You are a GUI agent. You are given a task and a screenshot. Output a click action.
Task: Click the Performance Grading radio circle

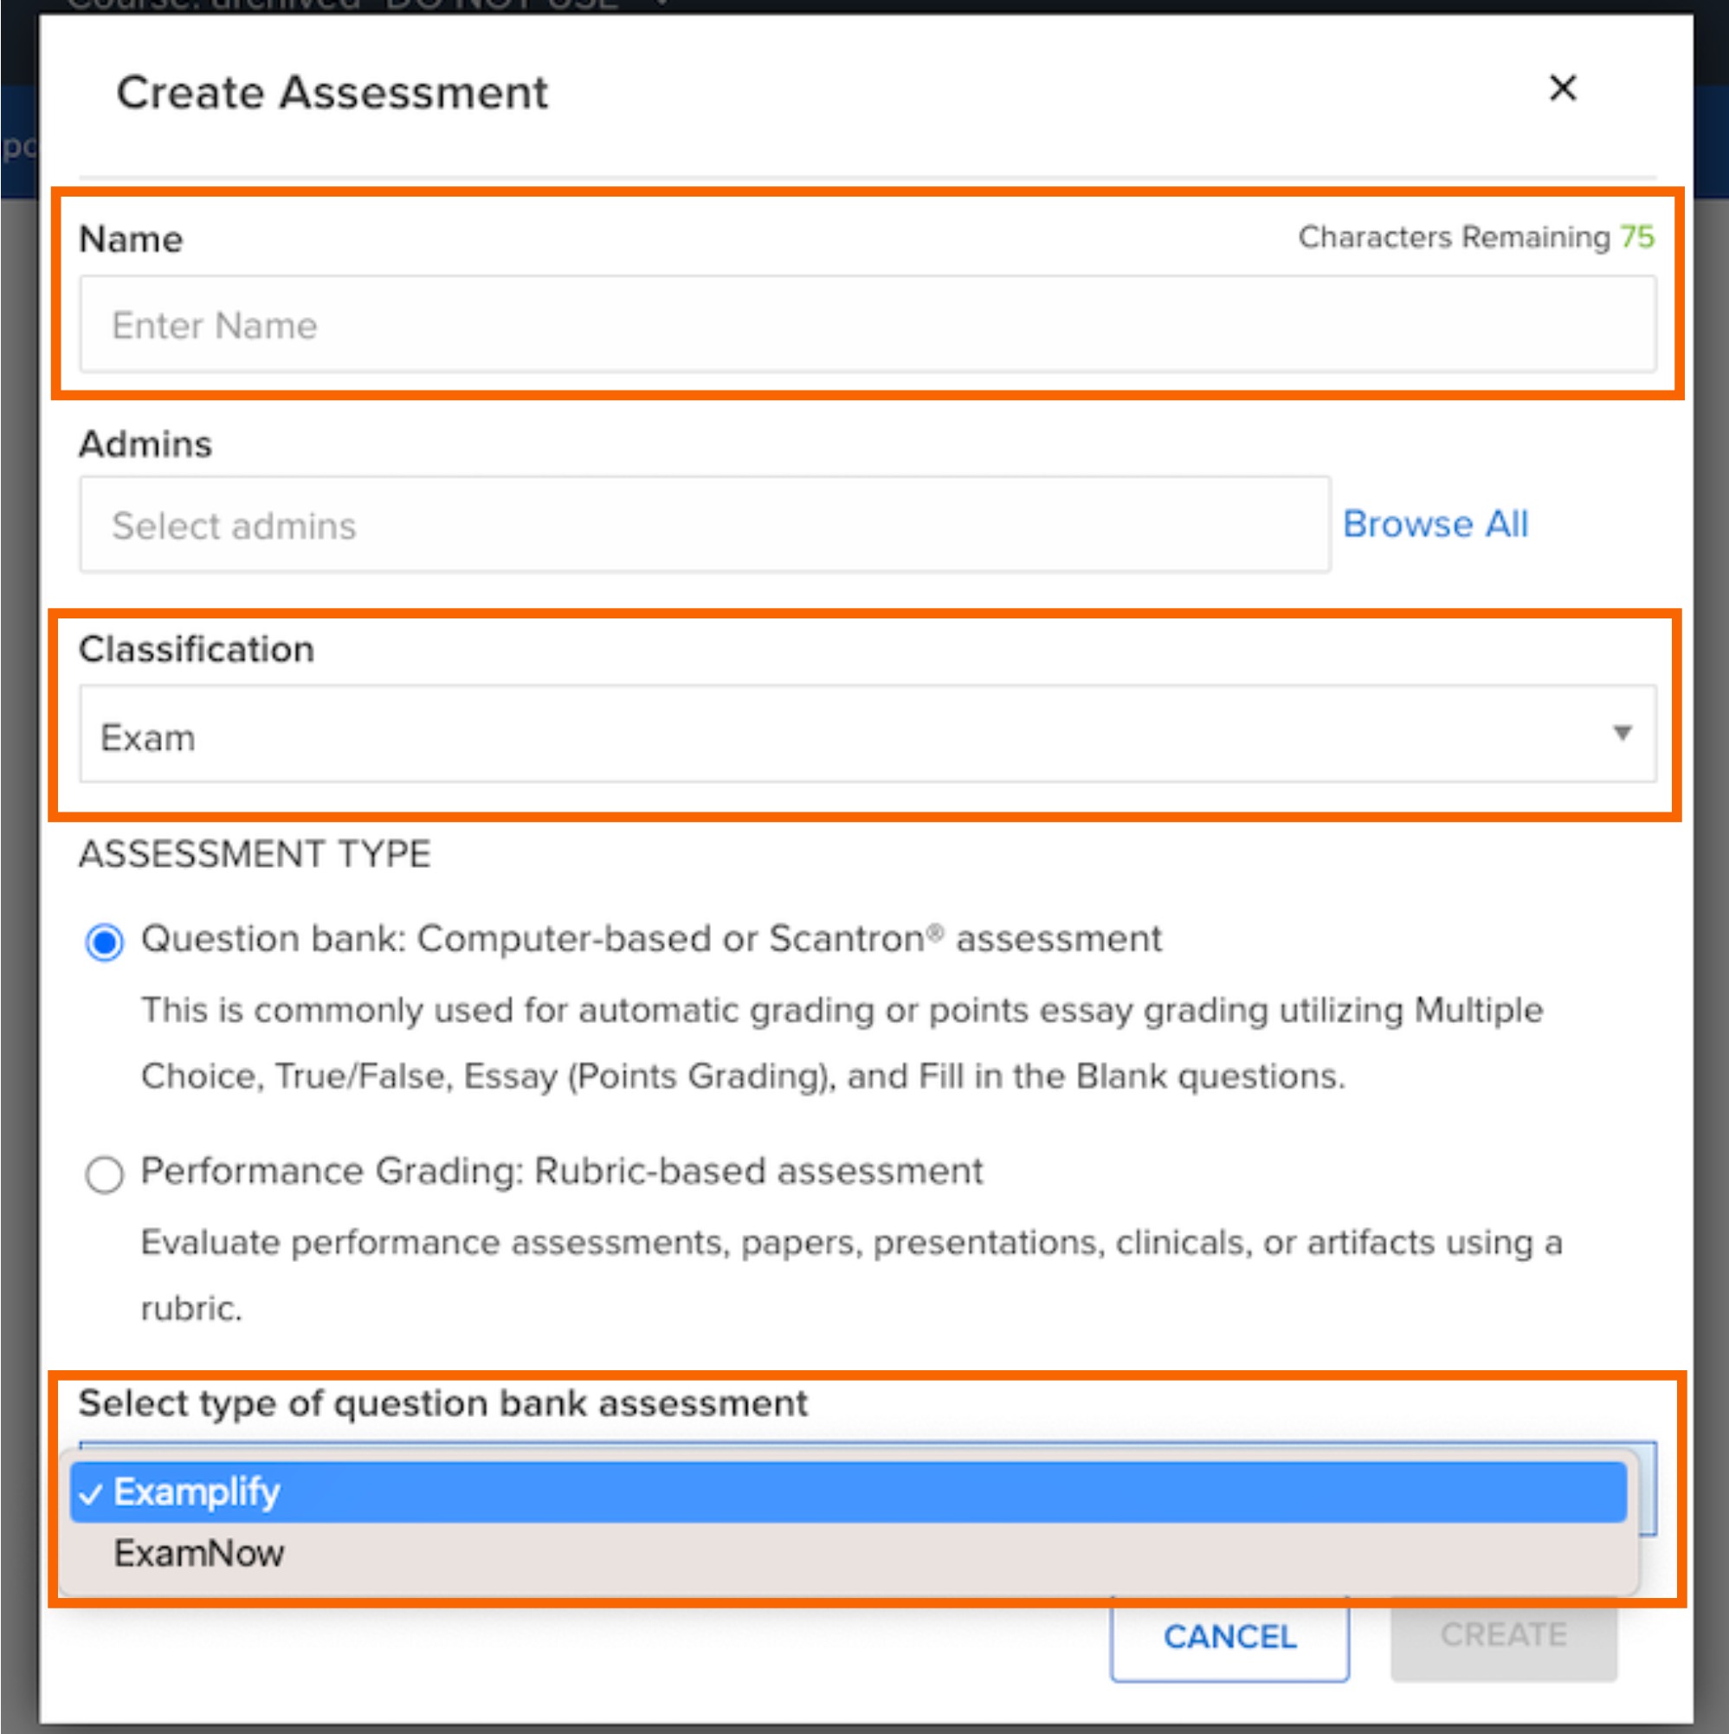point(105,1172)
